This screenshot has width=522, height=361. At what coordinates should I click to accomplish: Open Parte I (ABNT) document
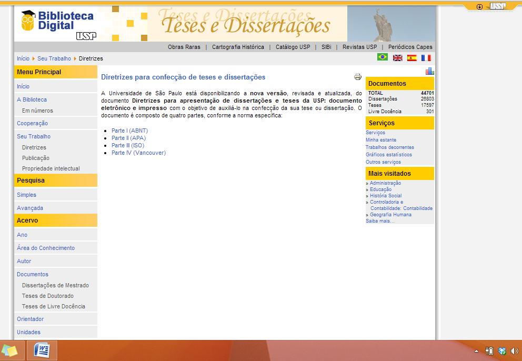(129, 131)
